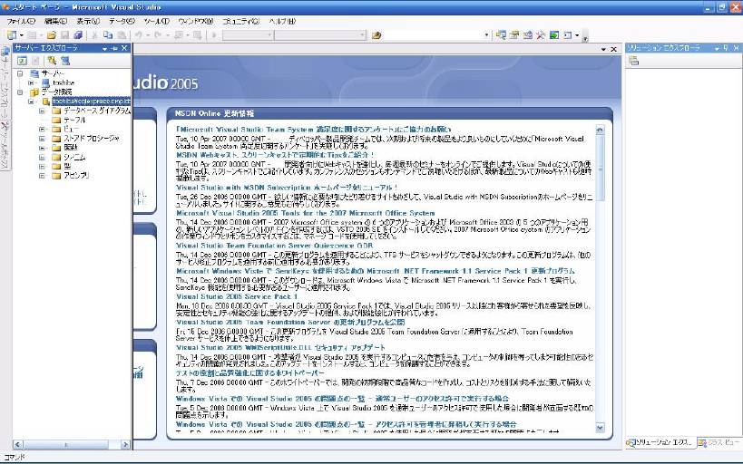743x464 pixels.
Task: Open the 表示(V) menu
Action: pos(88,22)
